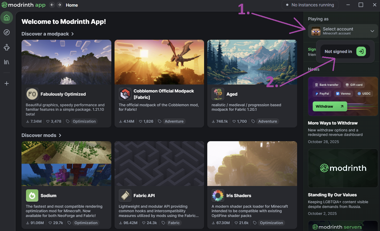
Task: Click the Sodium mod icon
Action: 32,196
